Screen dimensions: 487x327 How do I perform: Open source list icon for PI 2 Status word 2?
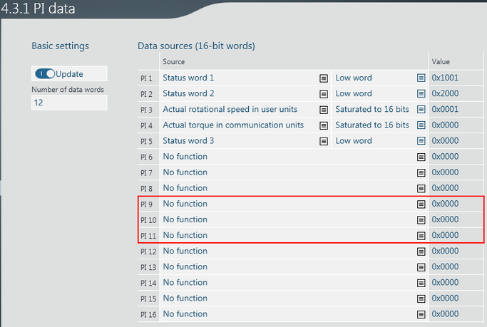click(x=324, y=93)
